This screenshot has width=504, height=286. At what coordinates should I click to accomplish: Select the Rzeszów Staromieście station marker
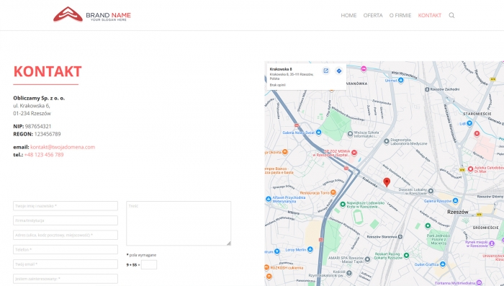point(400,236)
